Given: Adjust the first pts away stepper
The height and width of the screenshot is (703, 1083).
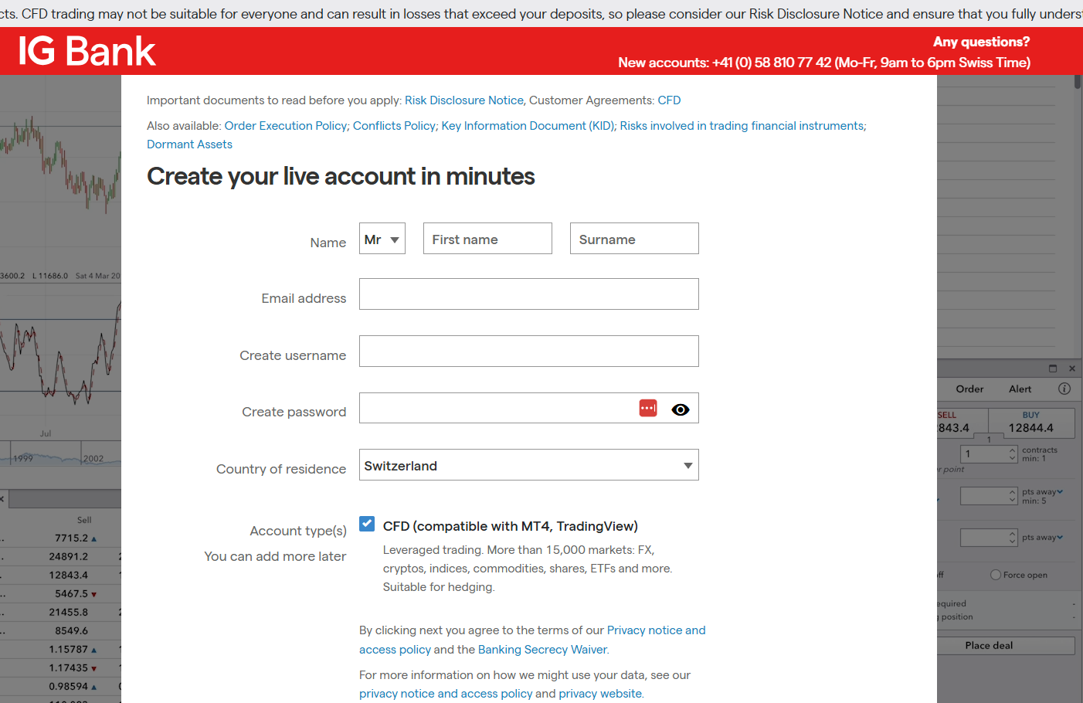Looking at the screenshot, I should coord(1013,496).
